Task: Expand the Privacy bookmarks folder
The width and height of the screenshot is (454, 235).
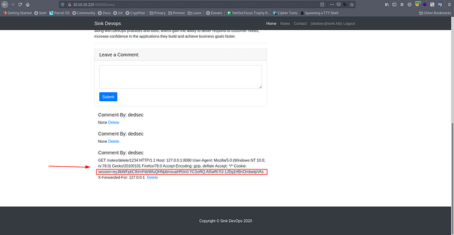Action: (158, 13)
